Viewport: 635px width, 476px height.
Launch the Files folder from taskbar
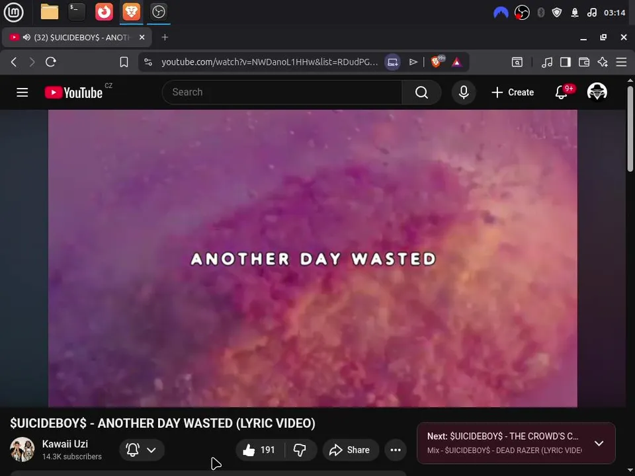pos(50,12)
